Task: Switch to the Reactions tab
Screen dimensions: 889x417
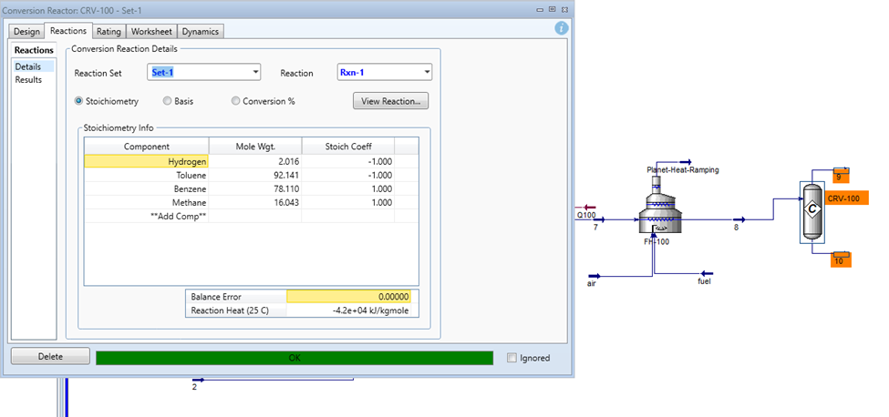Action: pyautogui.click(x=68, y=31)
